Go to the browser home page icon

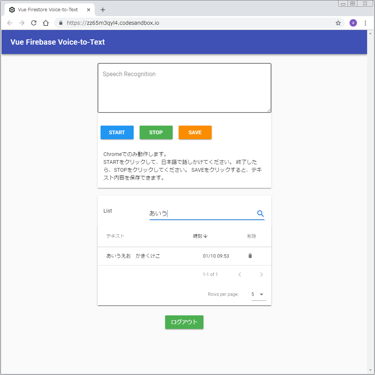click(46, 23)
